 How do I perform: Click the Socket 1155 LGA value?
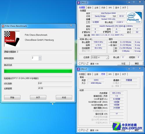click(x=108, y=19)
